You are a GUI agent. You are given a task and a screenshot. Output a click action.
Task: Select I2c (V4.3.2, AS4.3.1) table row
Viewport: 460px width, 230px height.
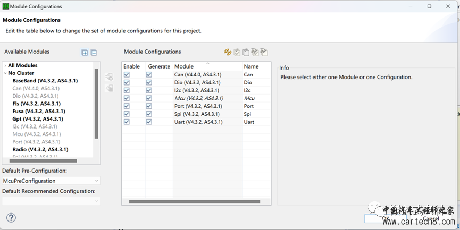[196, 90]
